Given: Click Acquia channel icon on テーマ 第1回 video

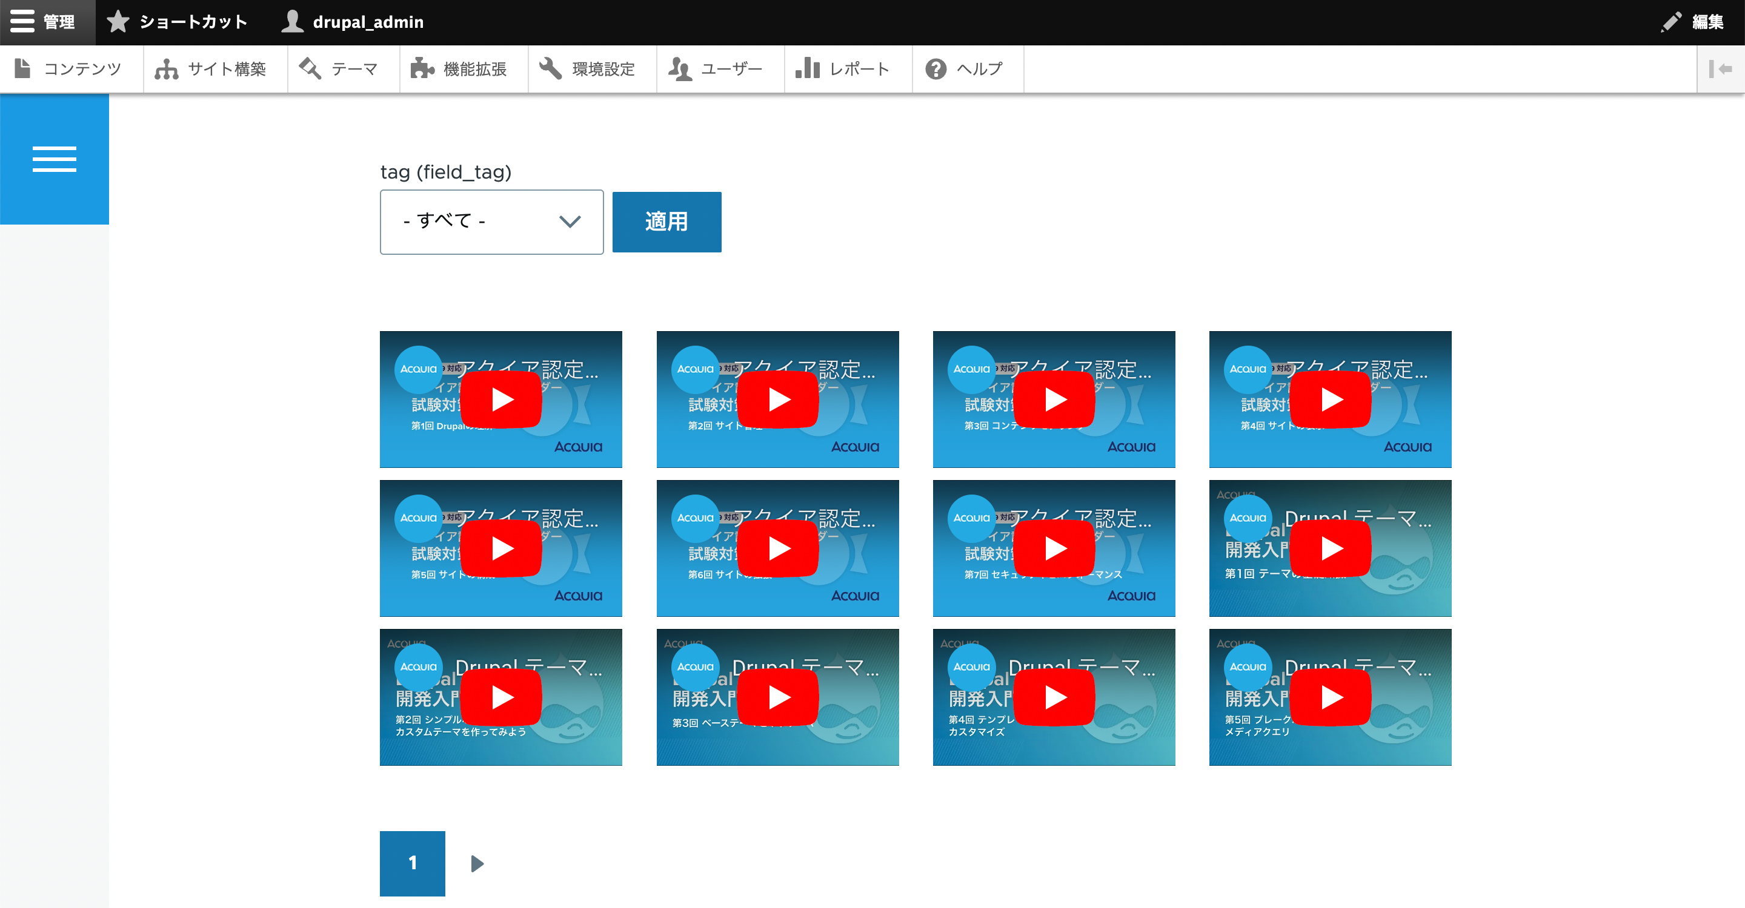Looking at the screenshot, I should [x=1248, y=518].
